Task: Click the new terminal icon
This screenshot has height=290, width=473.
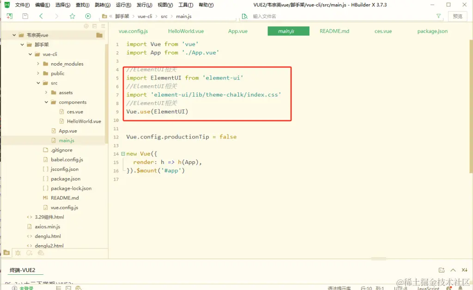Action: click(442, 270)
